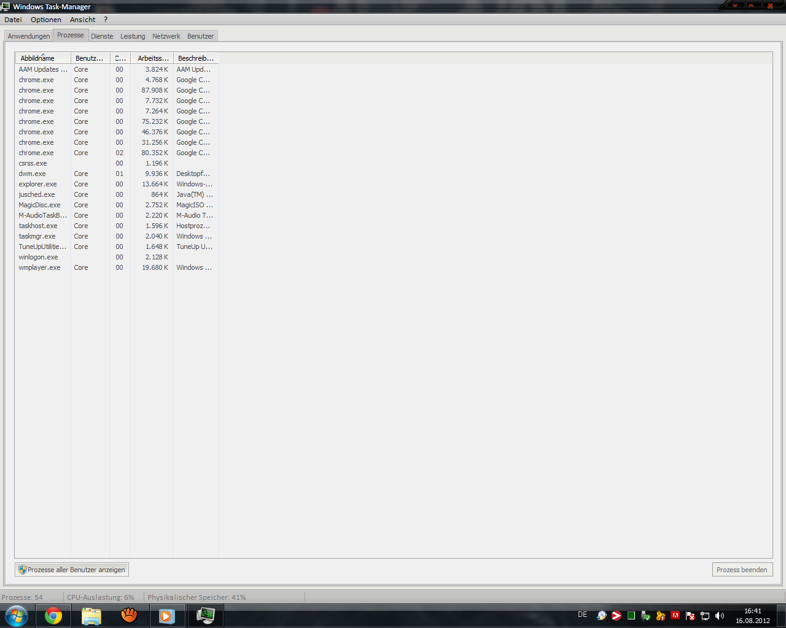
Task: Sort by the Beschreib... column header
Action: point(196,58)
